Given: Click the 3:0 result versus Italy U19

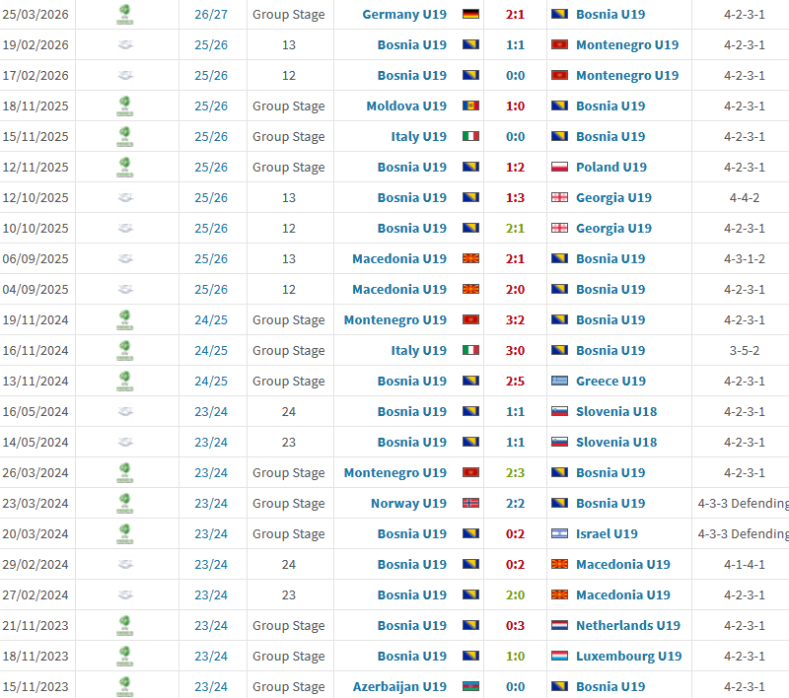Looking at the screenshot, I should click(x=515, y=351).
